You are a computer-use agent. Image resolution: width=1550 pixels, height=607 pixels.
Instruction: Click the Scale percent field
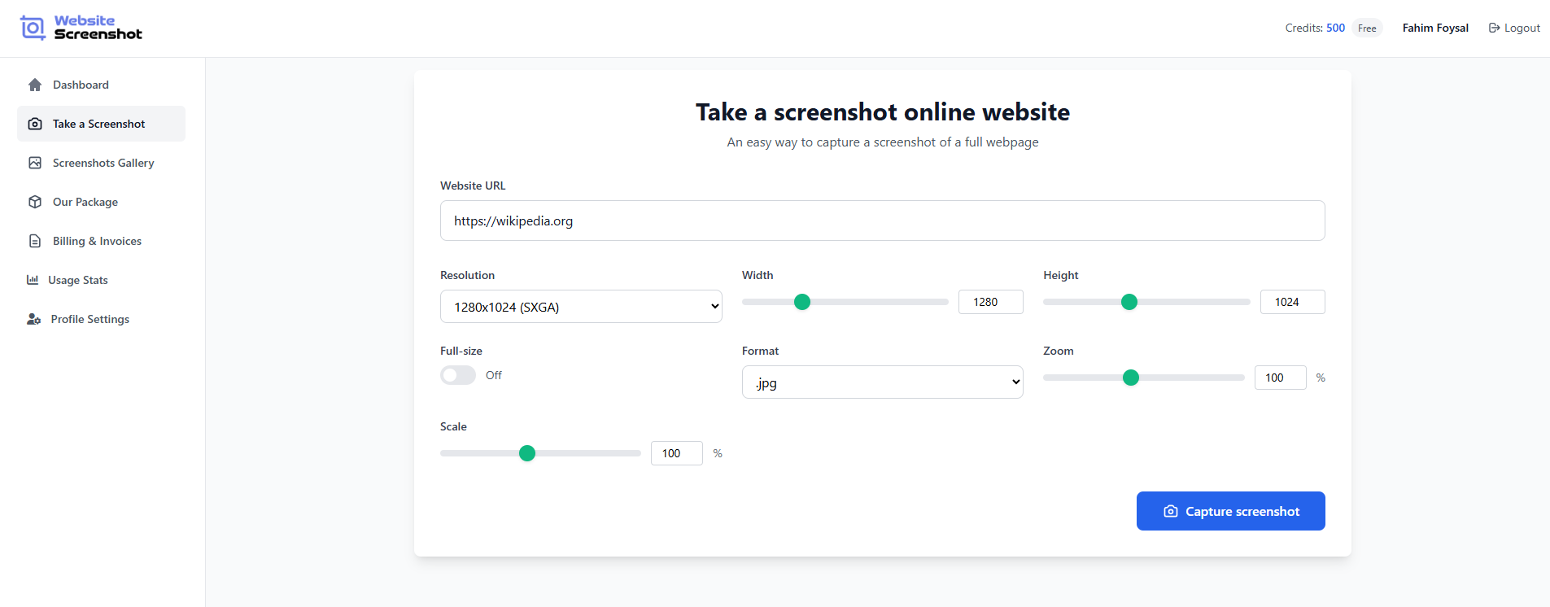(676, 453)
